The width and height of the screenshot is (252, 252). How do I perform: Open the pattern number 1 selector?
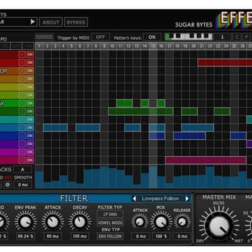[x=222, y=37]
